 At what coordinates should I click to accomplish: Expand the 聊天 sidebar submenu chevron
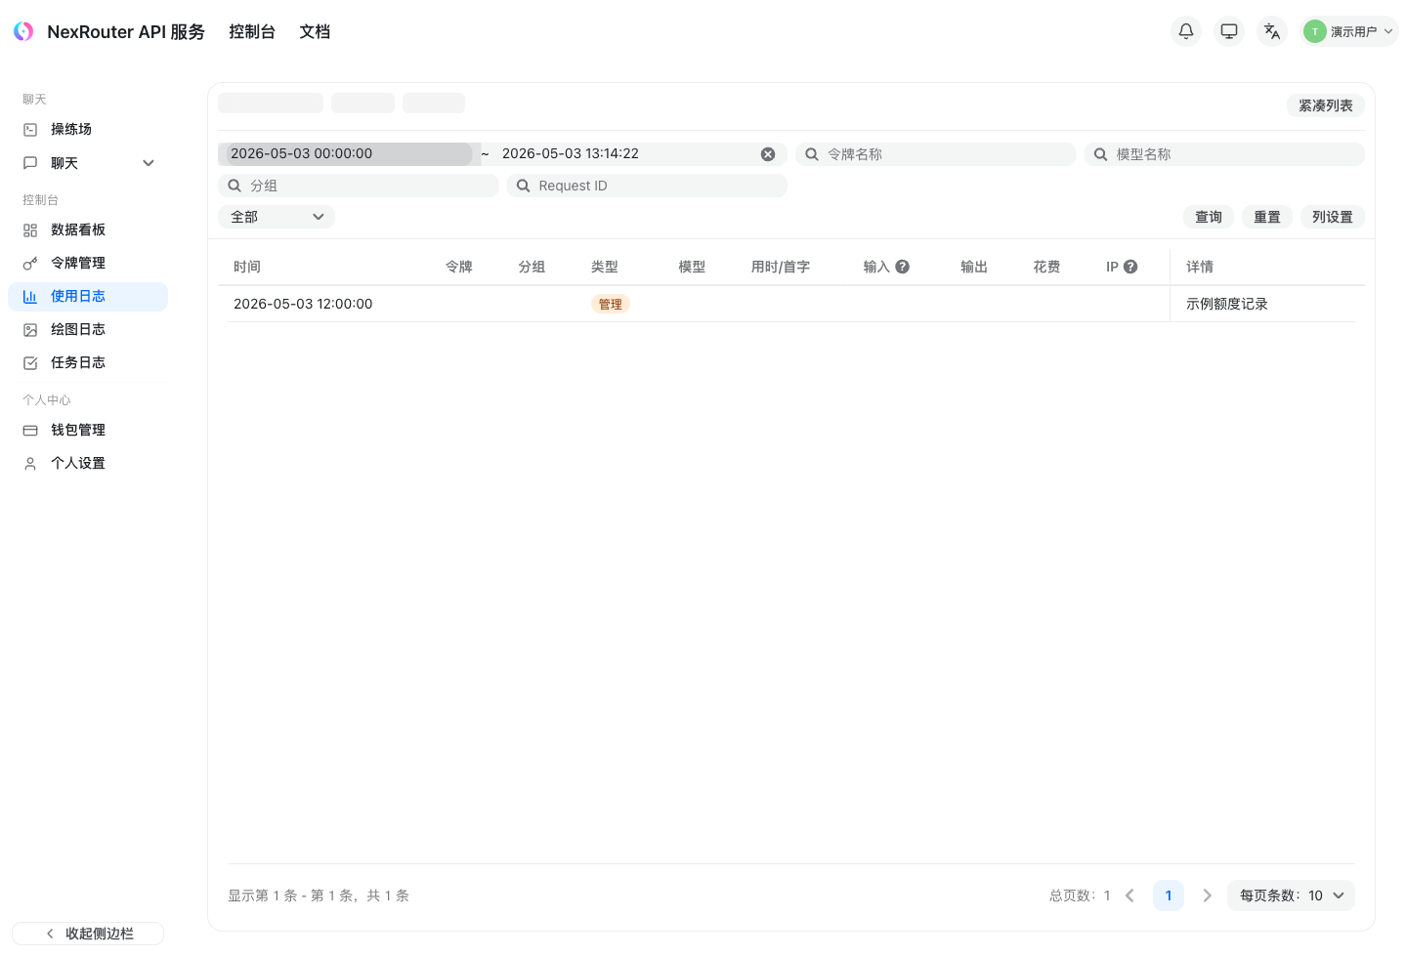click(x=149, y=163)
